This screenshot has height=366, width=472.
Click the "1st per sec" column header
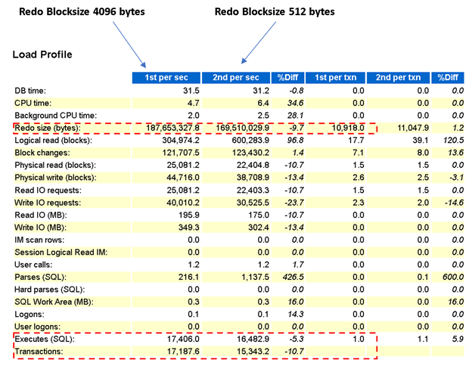[166, 77]
